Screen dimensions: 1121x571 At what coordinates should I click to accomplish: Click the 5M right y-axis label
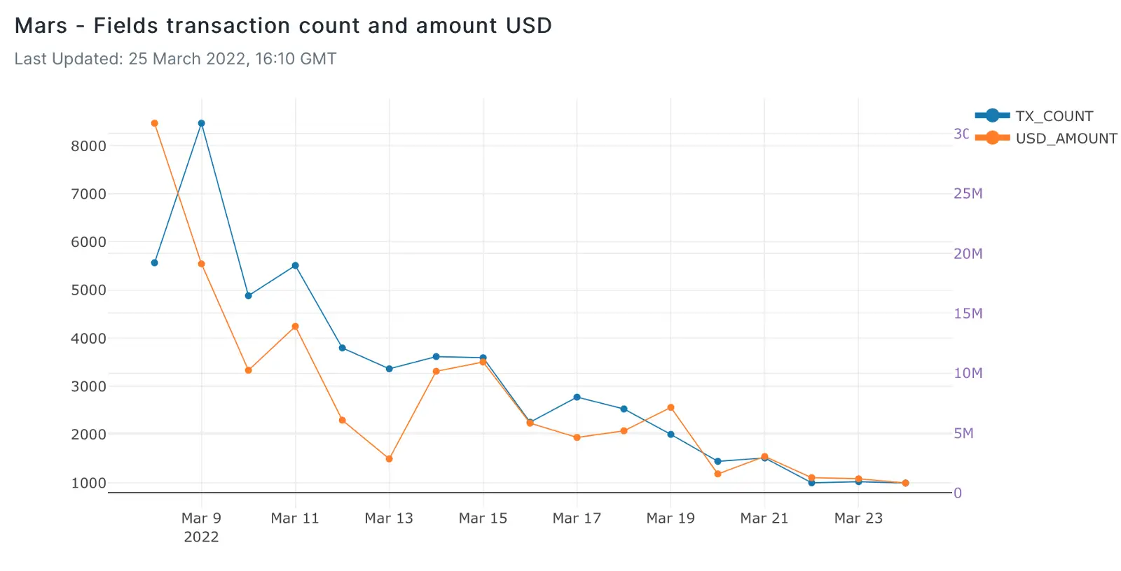tap(963, 434)
